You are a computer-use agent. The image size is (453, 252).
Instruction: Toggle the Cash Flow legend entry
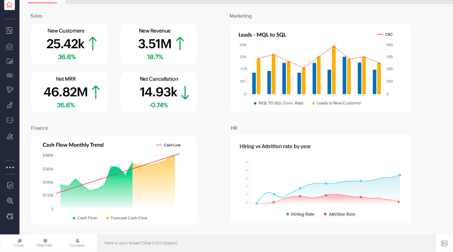pos(85,218)
